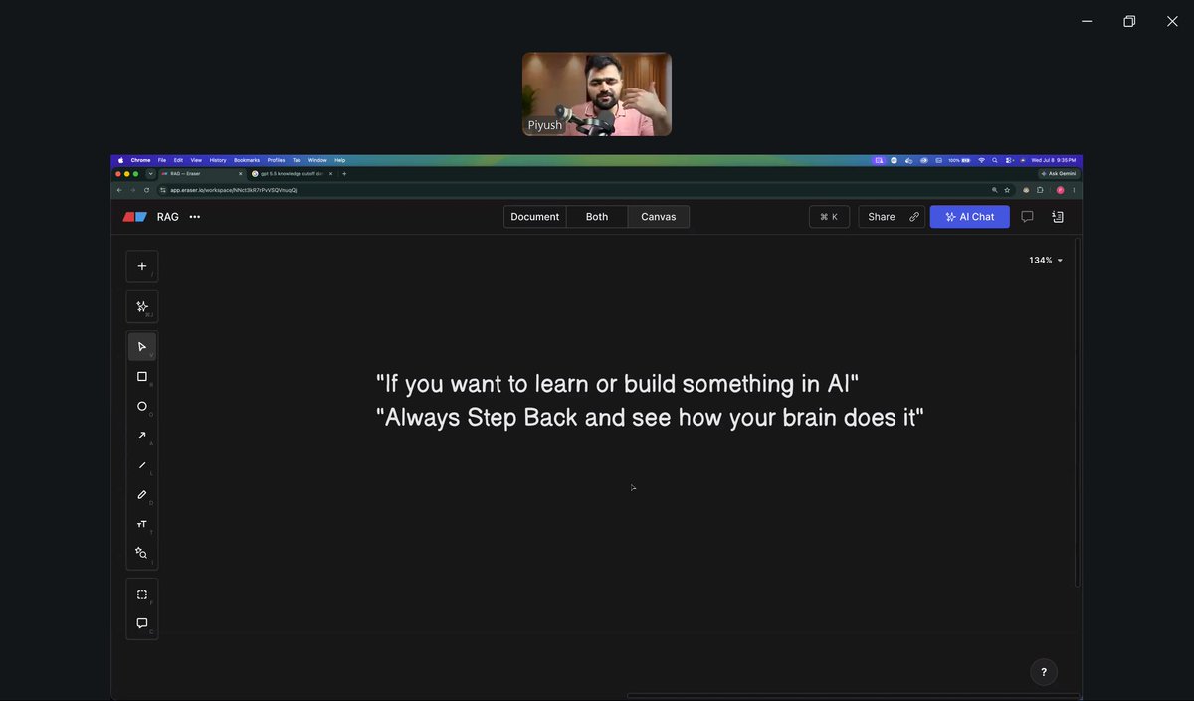Open the Edit menu in the menu bar

click(178, 160)
